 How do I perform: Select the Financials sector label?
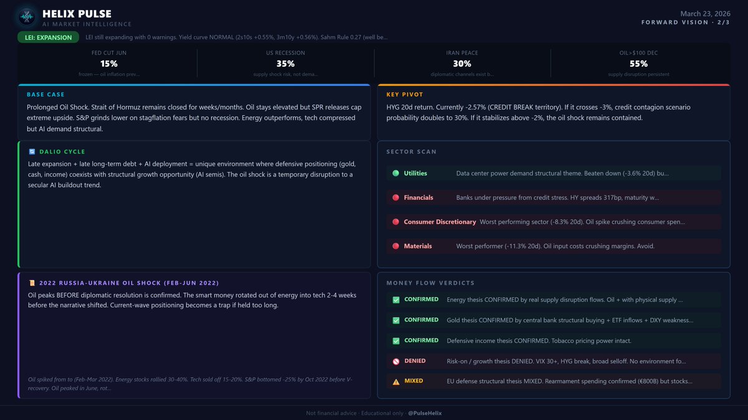pyautogui.click(x=418, y=197)
